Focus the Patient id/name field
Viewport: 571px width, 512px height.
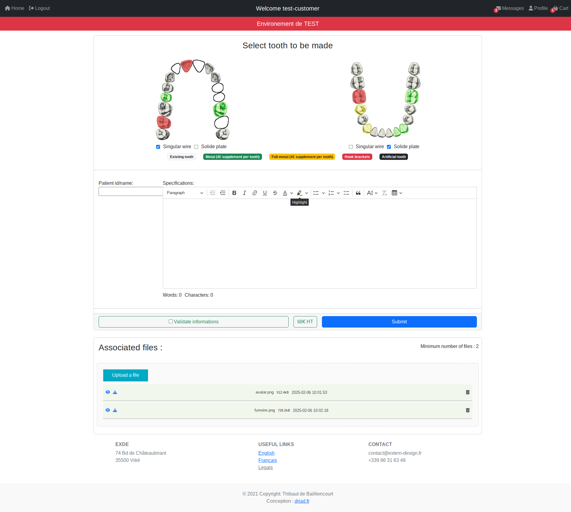(131, 191)
